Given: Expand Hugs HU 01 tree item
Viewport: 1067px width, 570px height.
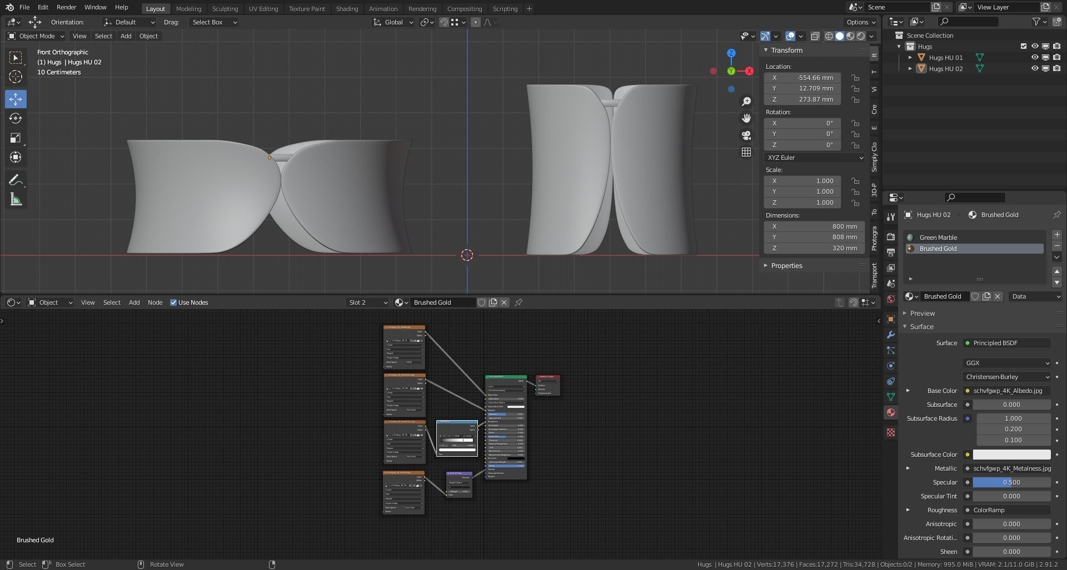Looking at the screenshot, I should (x=910, y=58).
